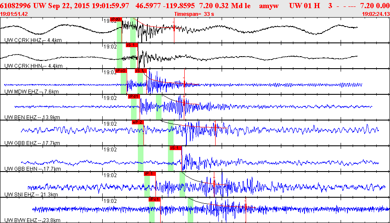The image size is (390, 223).
Task: Click the analyst name 'amyw'
Action: click(x=269, y=6)
